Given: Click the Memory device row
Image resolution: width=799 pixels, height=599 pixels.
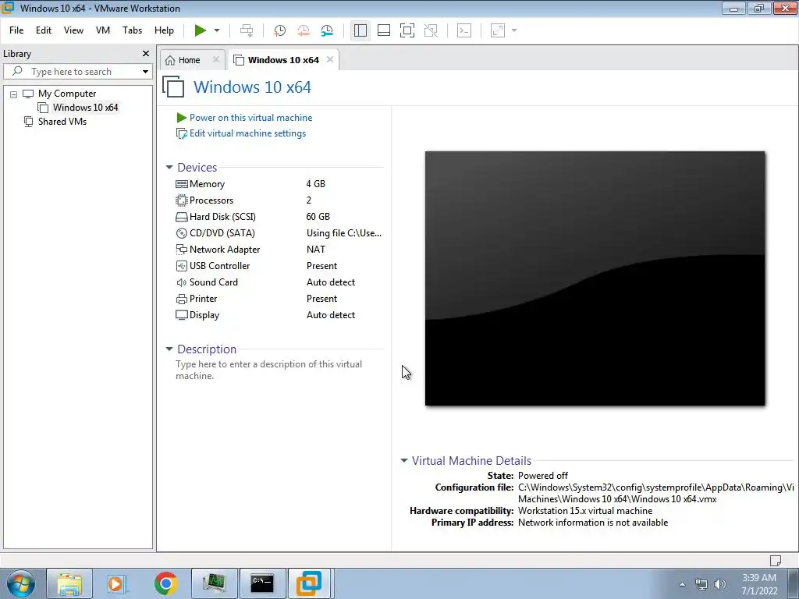Looking at the screenshot, I should (279, 184).
